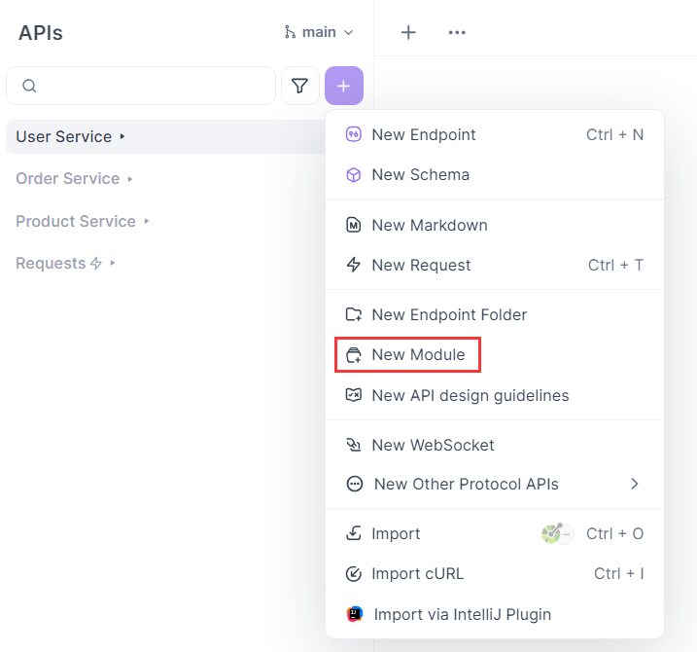Click the New Endpoint icon
The image size is (697, 652).
[x=354, y=134]
